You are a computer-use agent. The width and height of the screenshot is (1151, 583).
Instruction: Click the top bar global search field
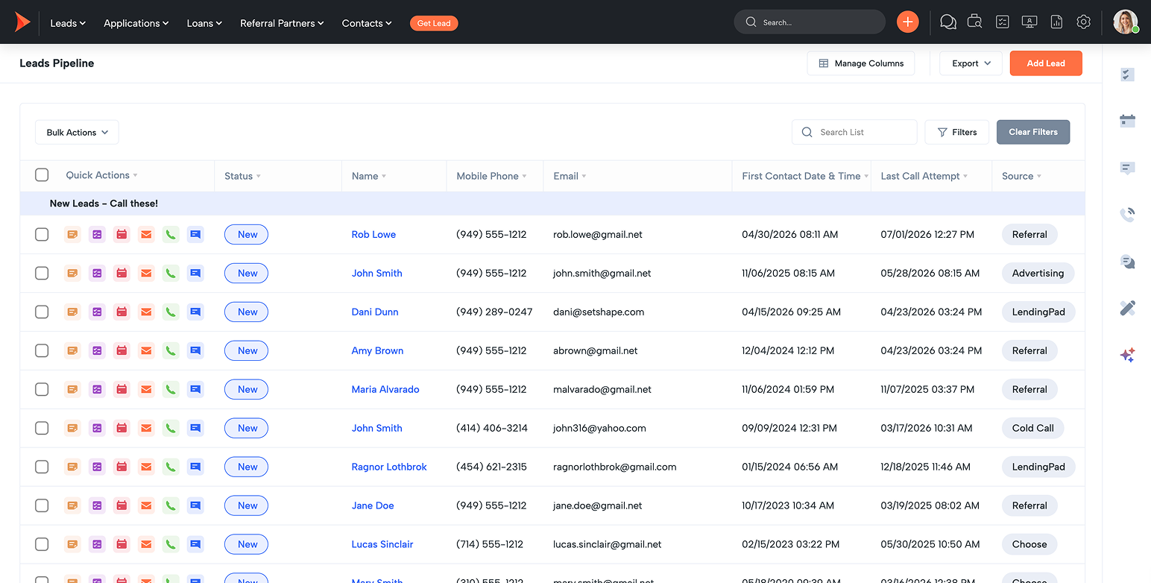click(810, 22)
